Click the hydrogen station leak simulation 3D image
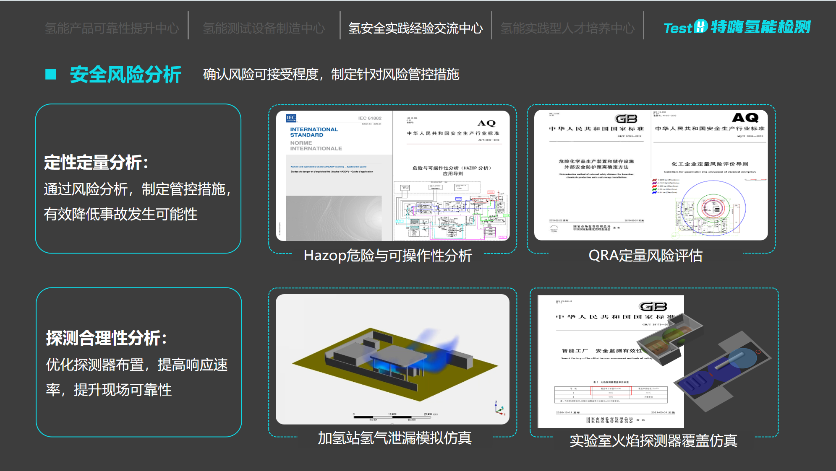This screenshot has width=836, height=471. tap(392, 359)
